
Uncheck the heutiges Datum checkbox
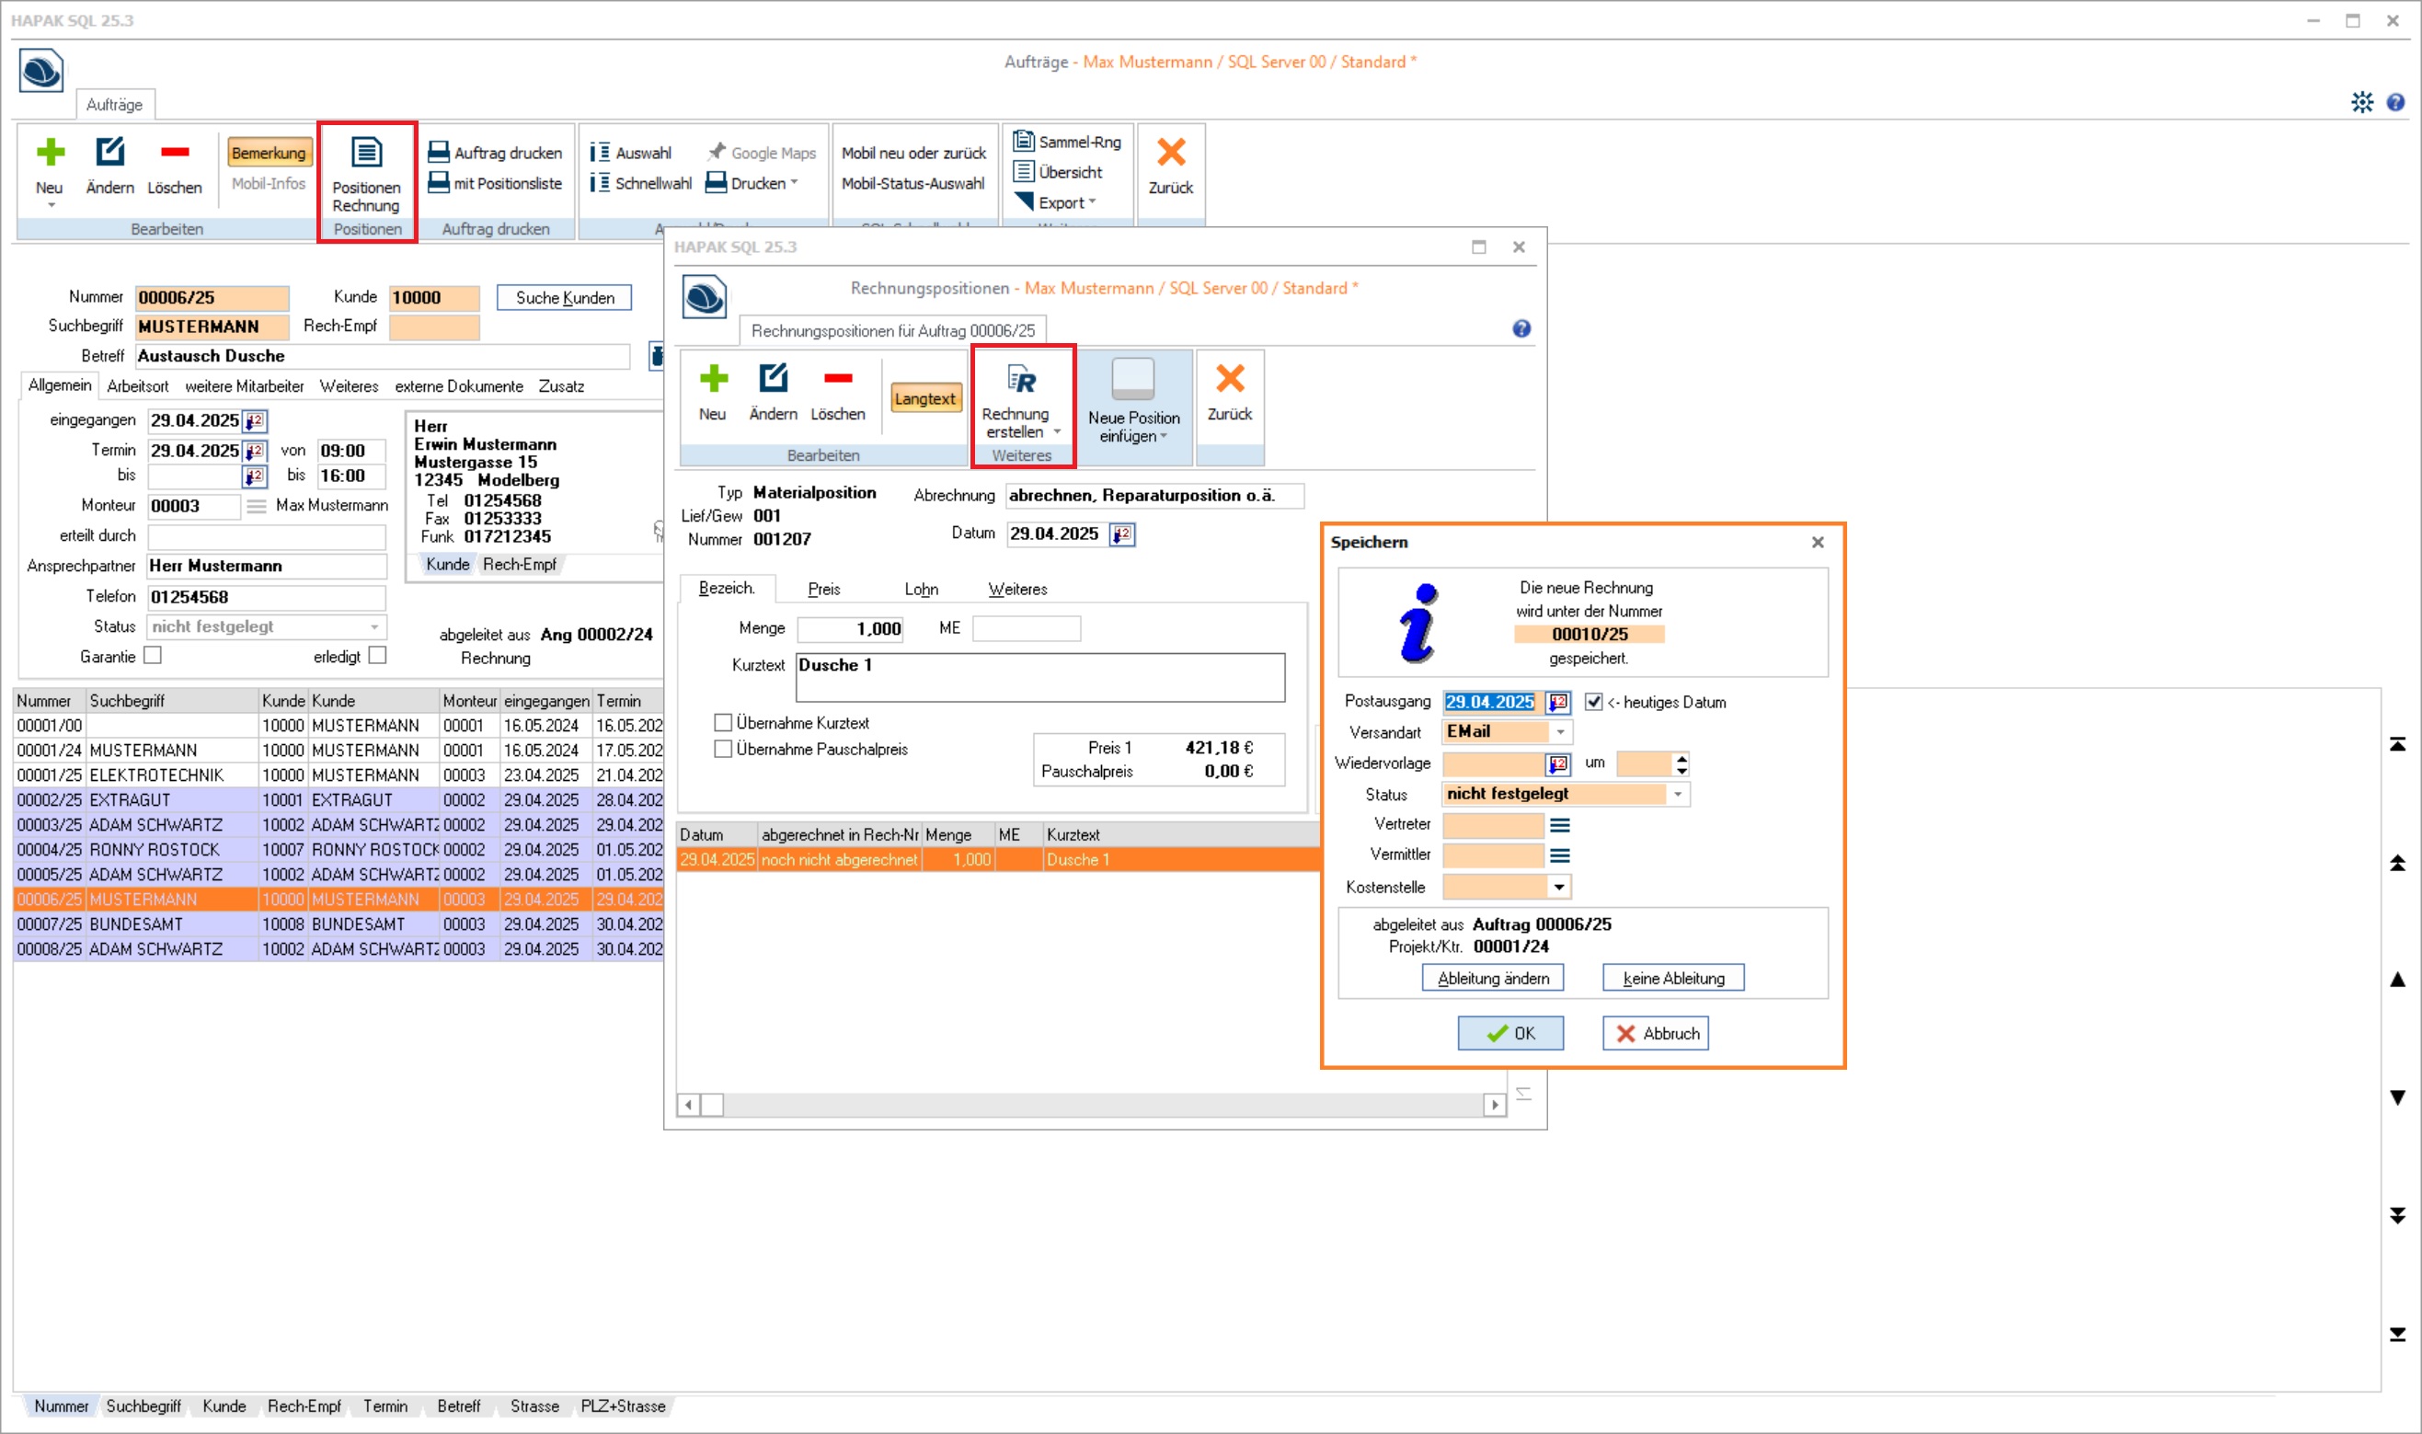pyautogui.click(x=1593, y=703)
